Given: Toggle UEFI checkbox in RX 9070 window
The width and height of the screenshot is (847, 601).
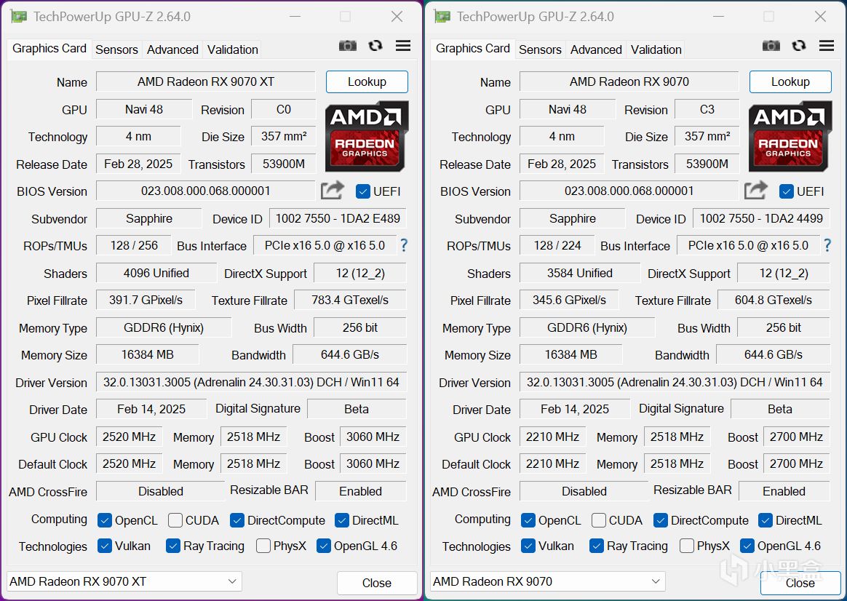Looking at the screenshot, I should (x=787, y=191).
